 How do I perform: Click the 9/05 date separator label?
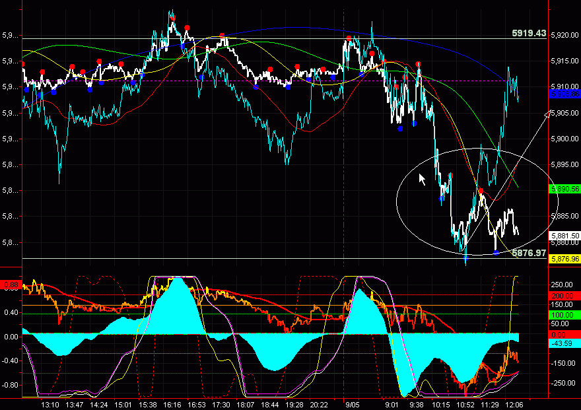tap(352, 405)
